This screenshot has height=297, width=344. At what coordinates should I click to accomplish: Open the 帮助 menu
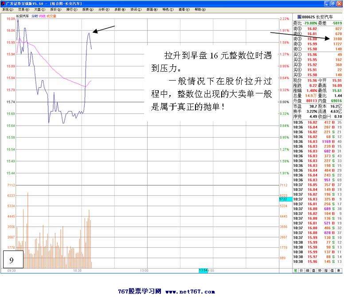coord(198,9)
